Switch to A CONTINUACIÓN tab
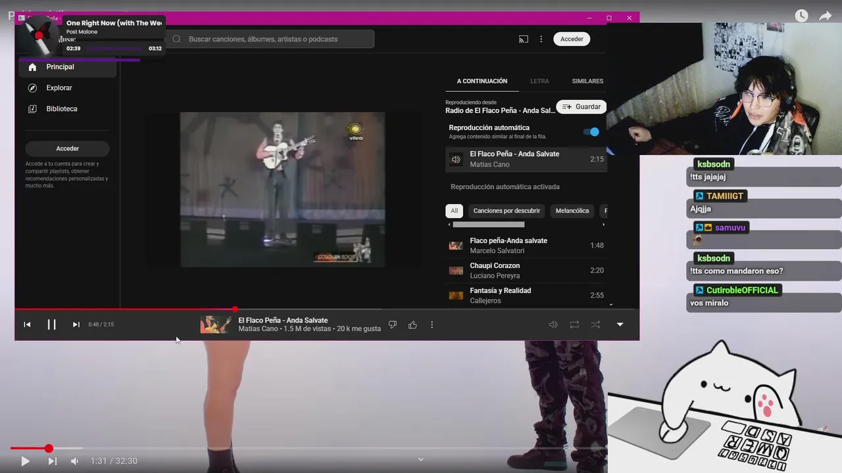The image size is (842, 473). (482, 81)
